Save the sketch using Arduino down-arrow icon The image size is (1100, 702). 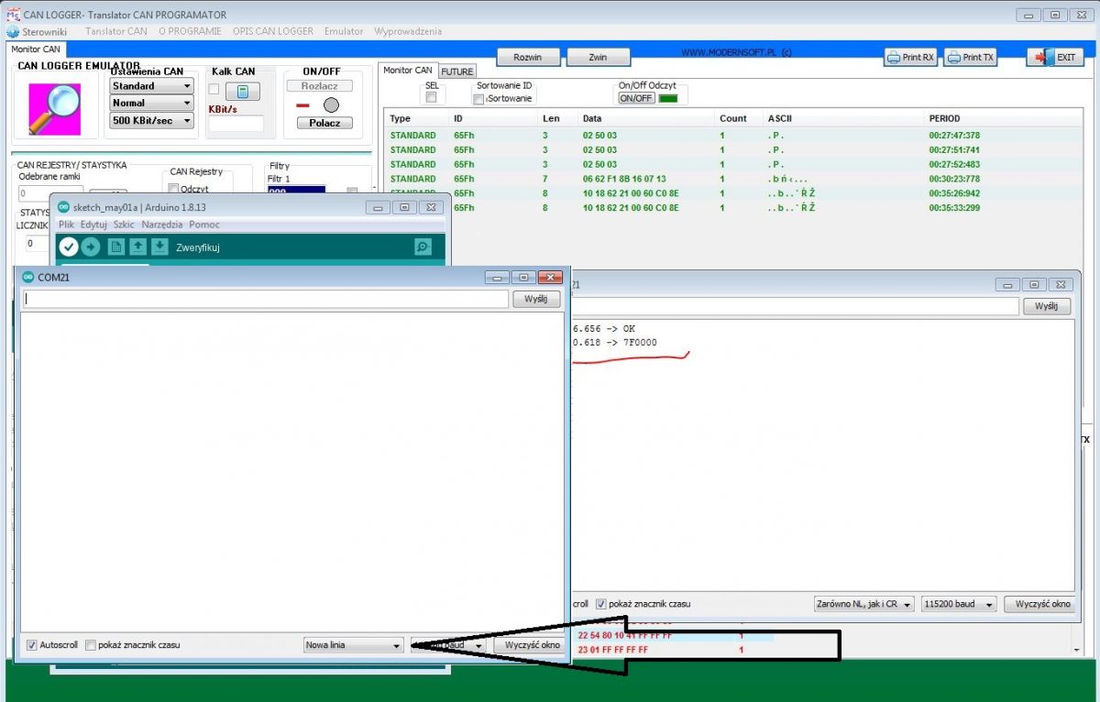click(159, 247)
